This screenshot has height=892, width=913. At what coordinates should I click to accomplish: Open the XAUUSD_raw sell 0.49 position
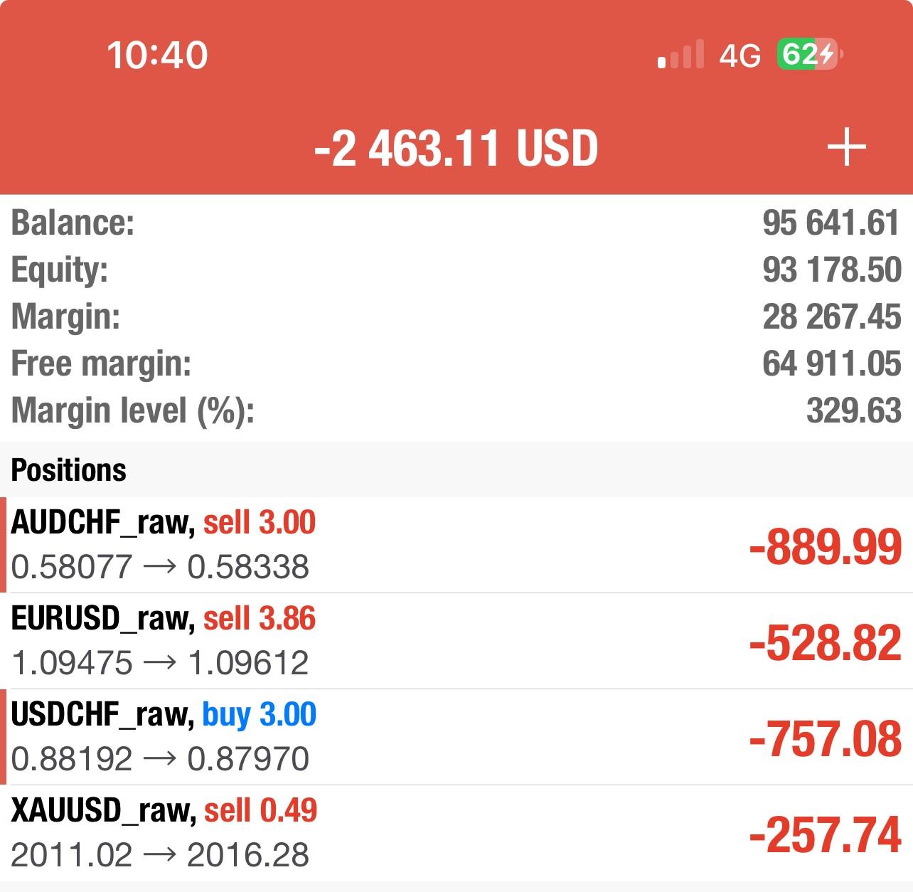457,833
